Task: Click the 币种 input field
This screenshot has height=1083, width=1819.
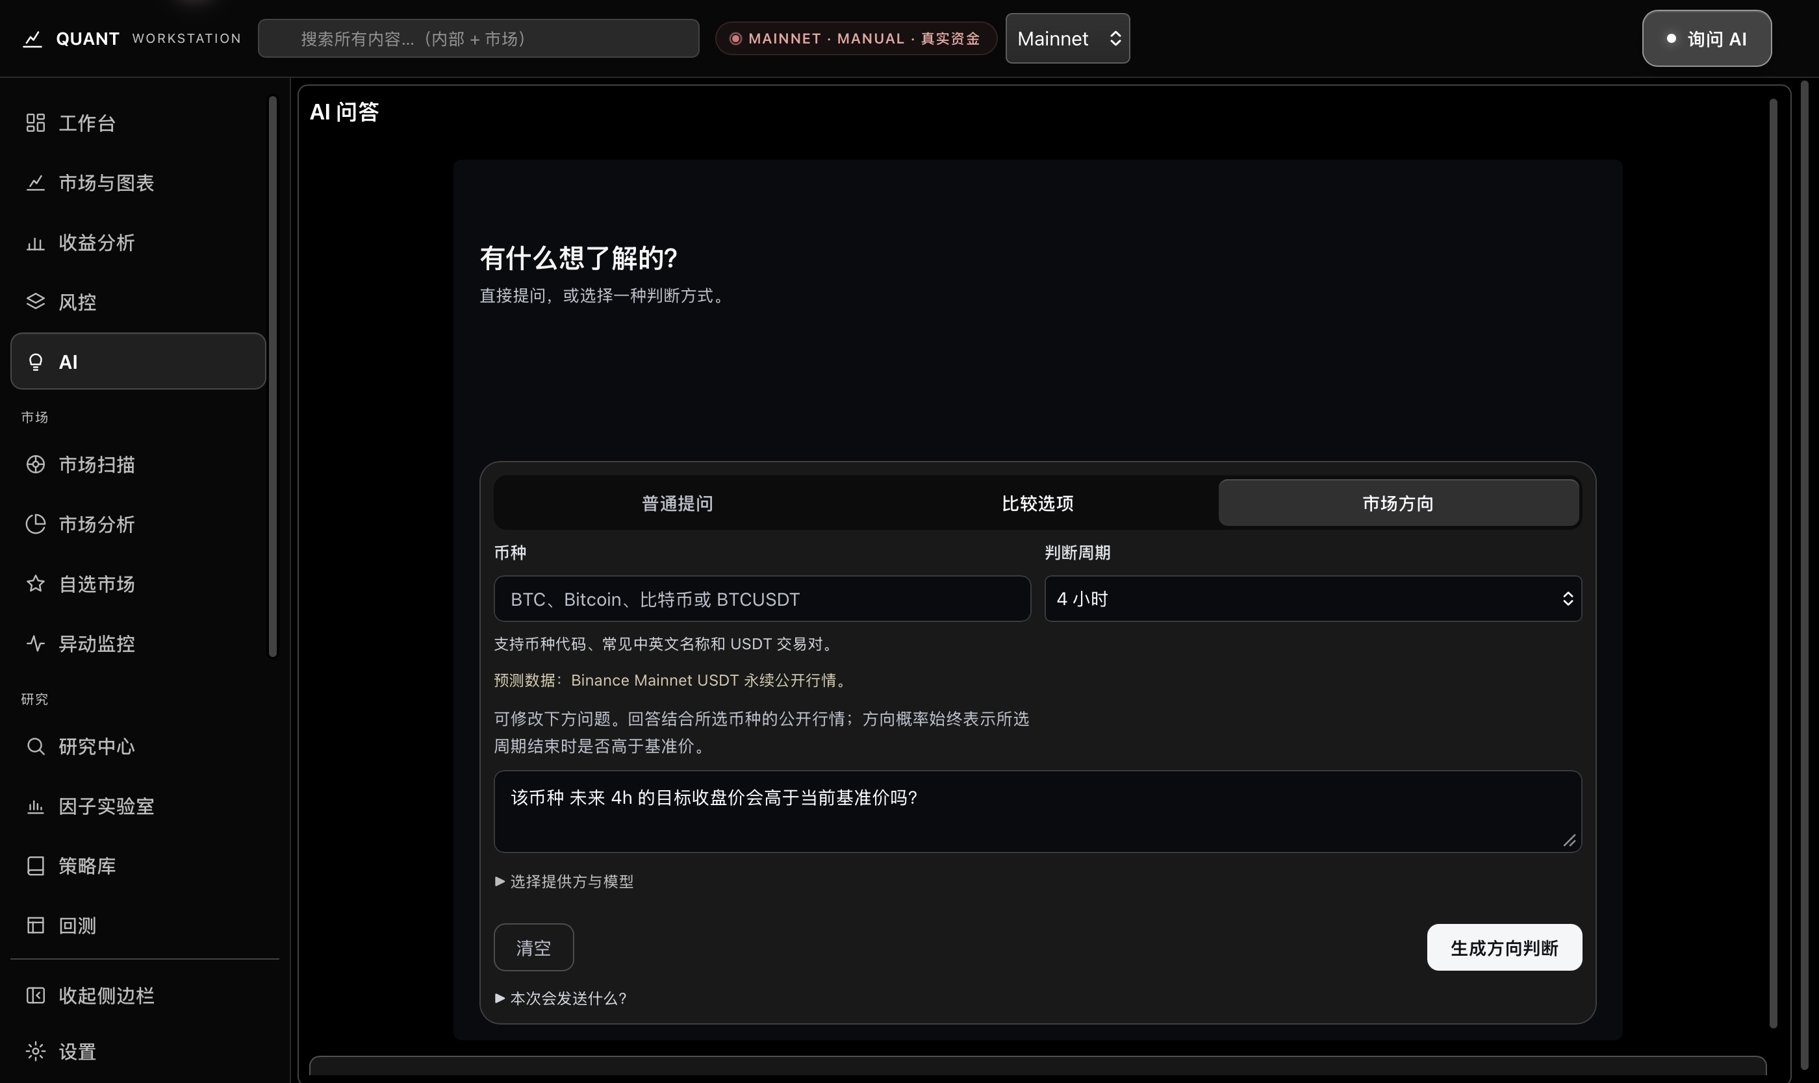Action: pos(761,599)
